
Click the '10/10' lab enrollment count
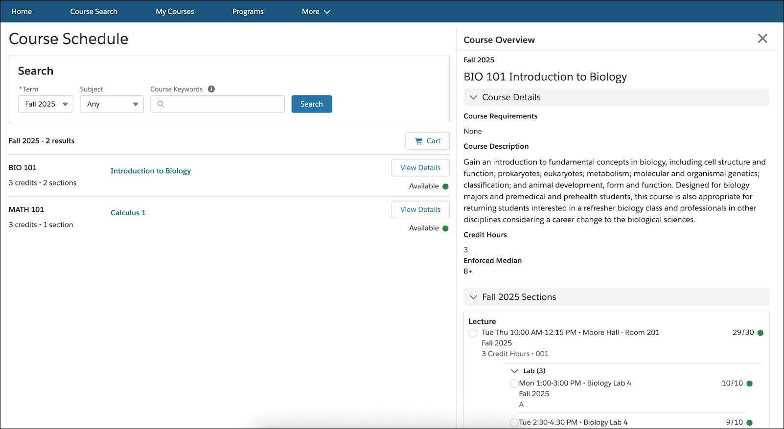click(732, 383)
